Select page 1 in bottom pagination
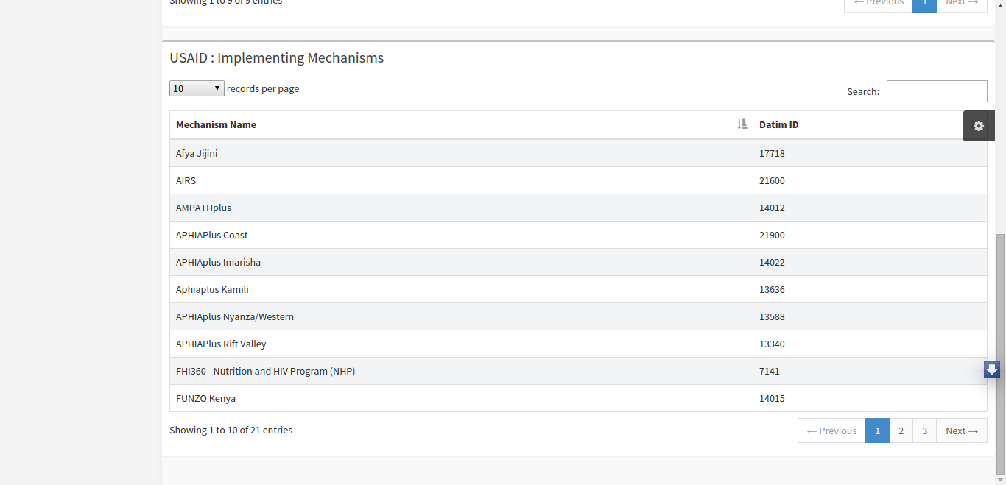 point(877,431)
